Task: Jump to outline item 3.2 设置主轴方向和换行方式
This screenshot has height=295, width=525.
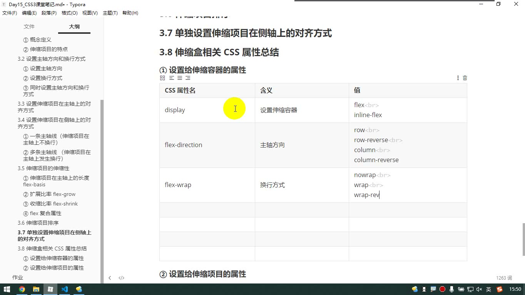Action: point(52,59)
